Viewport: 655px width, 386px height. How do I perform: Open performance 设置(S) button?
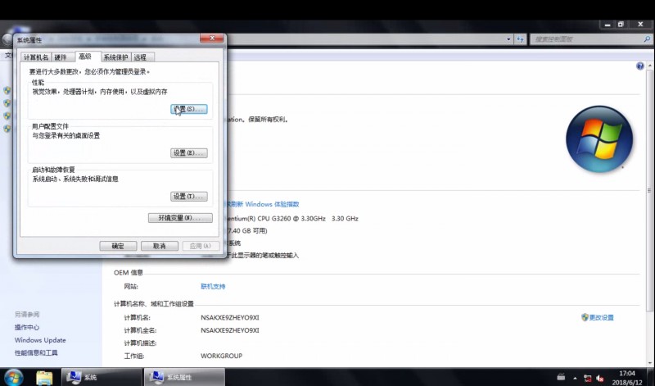coord(189,109)
